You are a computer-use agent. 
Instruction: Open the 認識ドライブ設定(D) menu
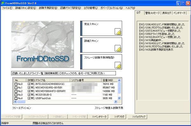71,8
